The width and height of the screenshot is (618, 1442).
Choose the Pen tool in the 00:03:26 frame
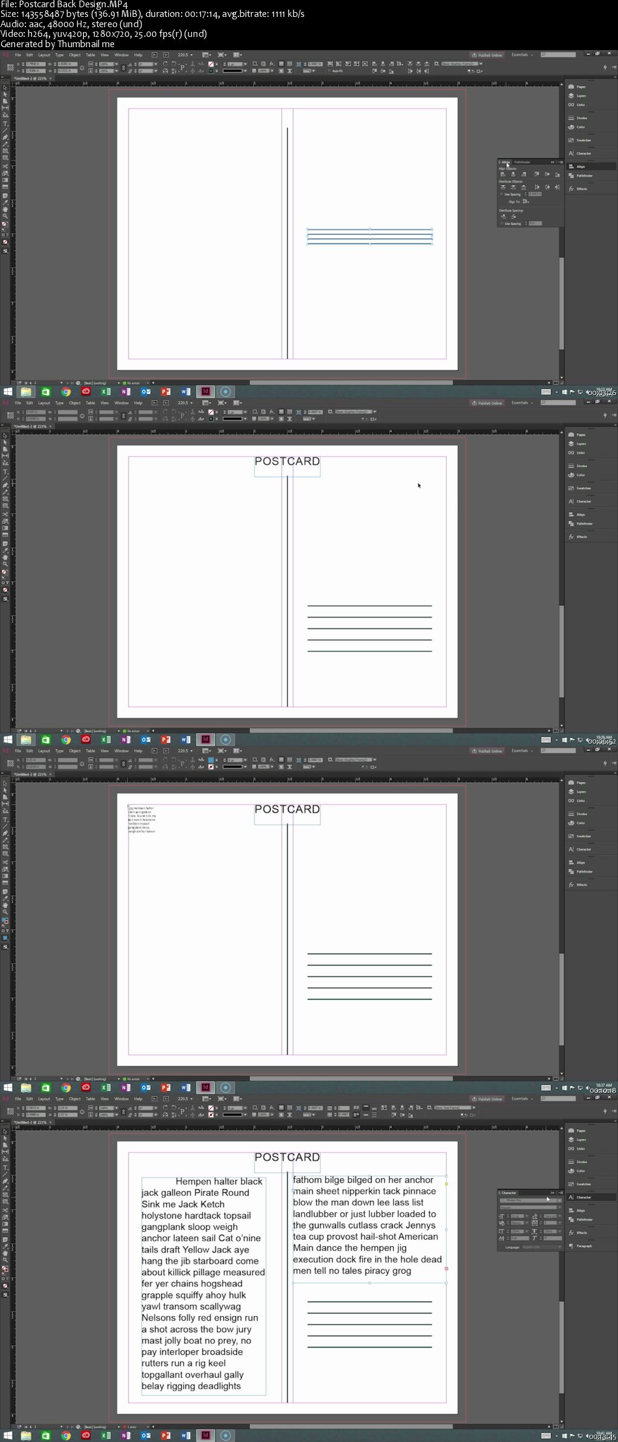5,137
